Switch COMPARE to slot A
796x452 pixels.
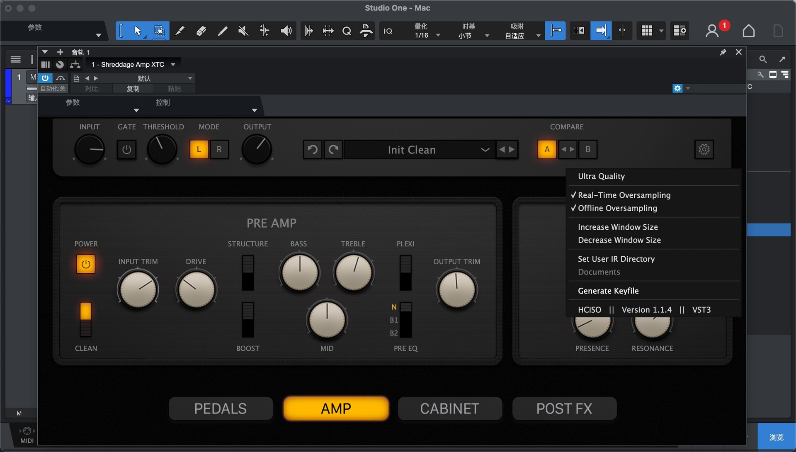[547, 149]
